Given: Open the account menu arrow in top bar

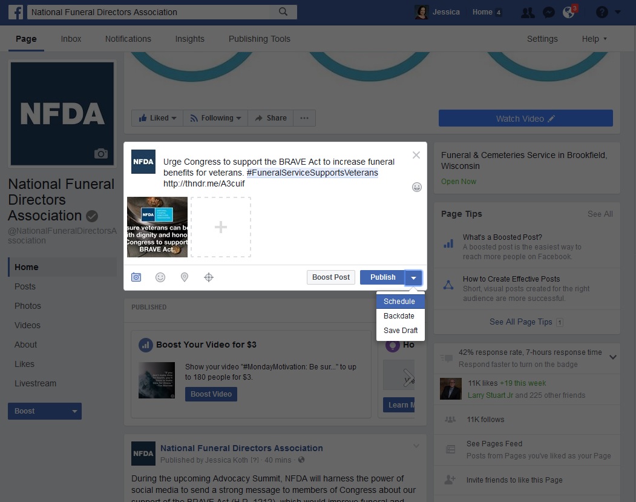Looking at the screenshot, I should tap(618, 12).
